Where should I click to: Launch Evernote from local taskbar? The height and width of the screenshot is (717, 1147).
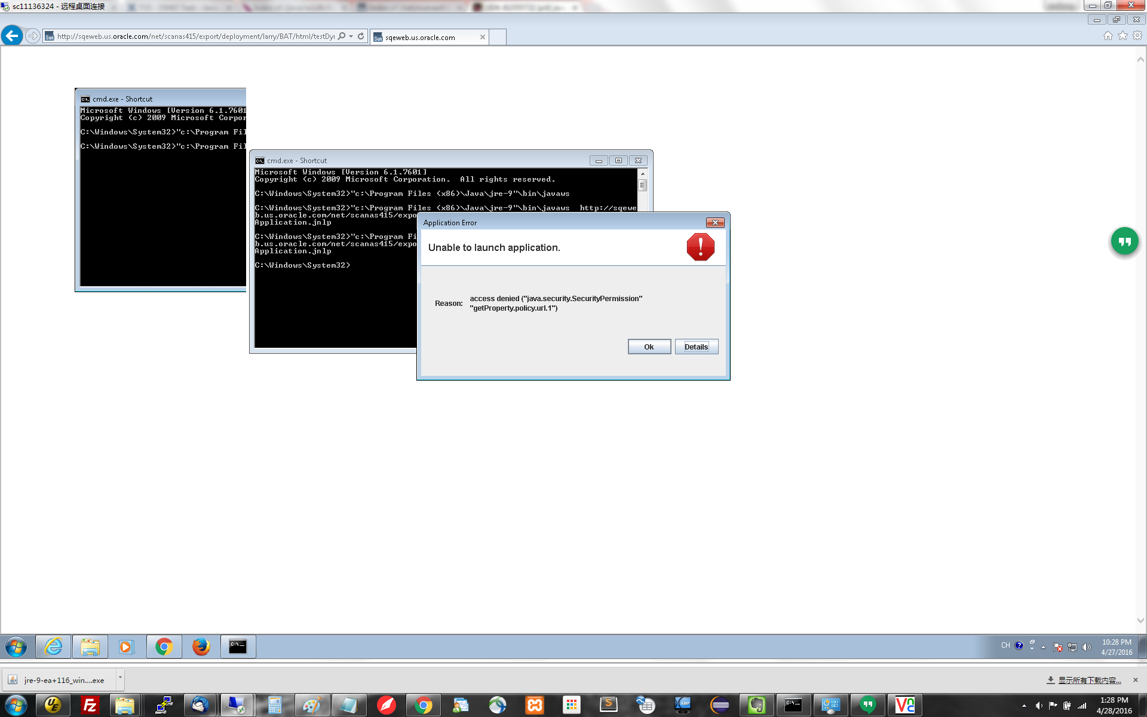pos(756,706)
